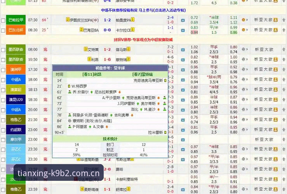The width and height of the screenshot is (287, 194).
Task: Expand odds arrow in 中超A 20:00 row
Action: pos(247,109)
